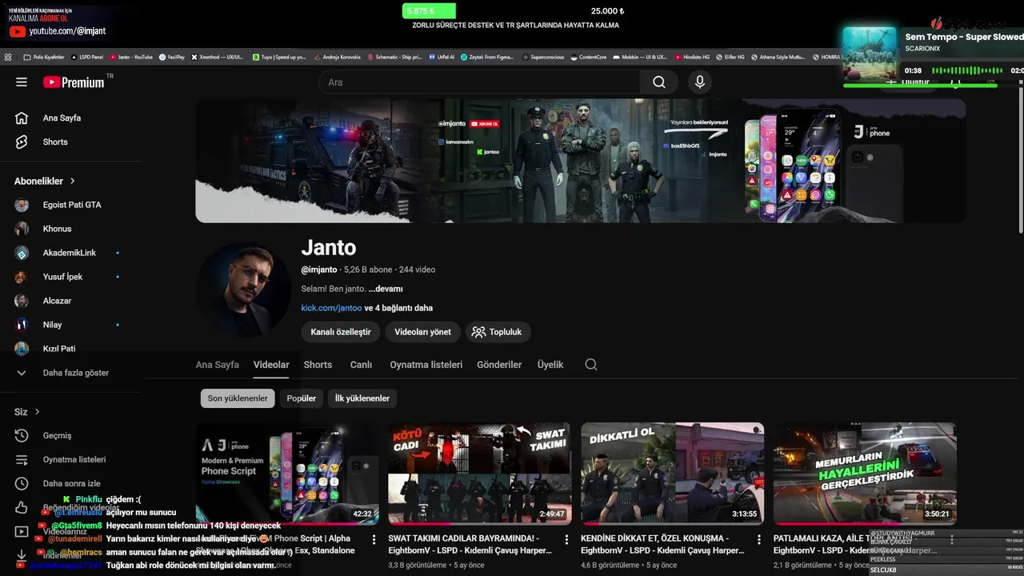The width and height of the screenshot is (1024, 576).
Task: Click the search magnifier button
Action: (658, 82)
